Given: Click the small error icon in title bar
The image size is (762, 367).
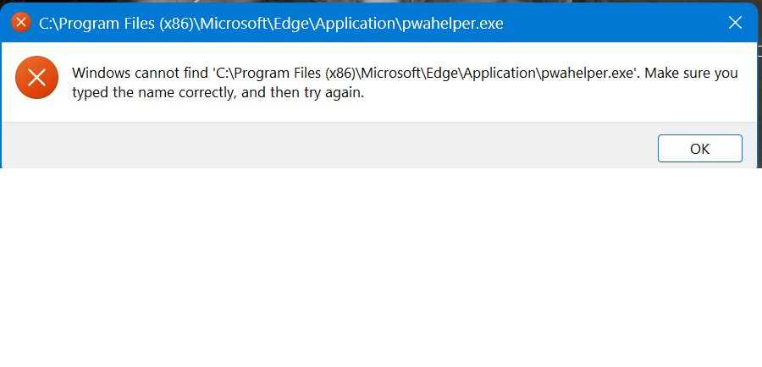Looking at the screenshot, I should (x=21, y=23).
